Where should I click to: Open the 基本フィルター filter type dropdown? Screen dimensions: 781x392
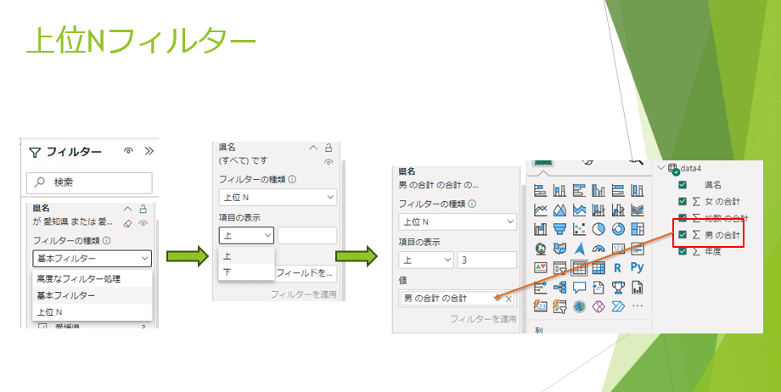(93, 258)
